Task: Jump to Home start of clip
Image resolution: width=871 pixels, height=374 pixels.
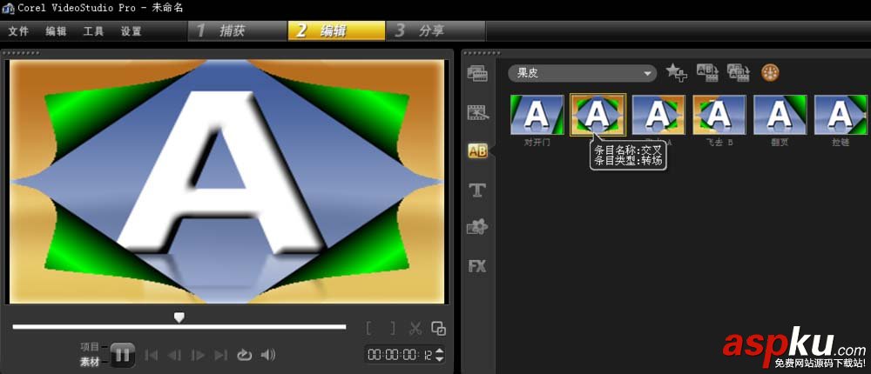Action: click(151, 355)
